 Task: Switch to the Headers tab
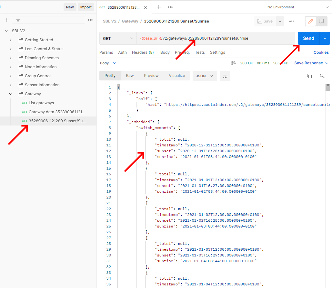point(143,52)
